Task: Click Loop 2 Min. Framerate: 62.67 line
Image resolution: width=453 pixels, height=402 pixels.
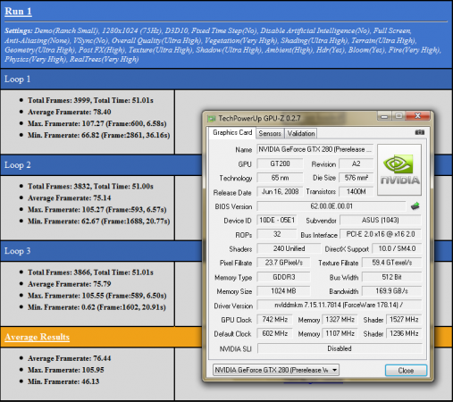Action: tap(99, 222)
